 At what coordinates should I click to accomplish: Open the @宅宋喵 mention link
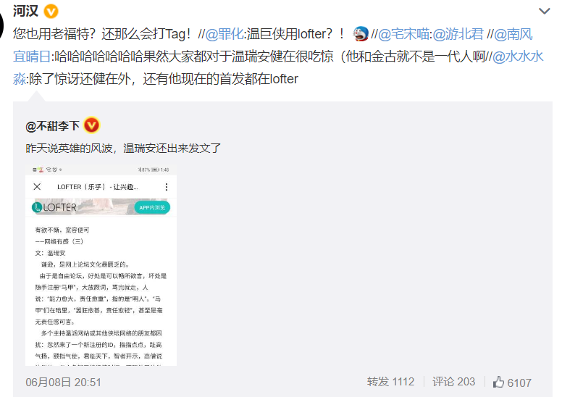click(x=403, y=34)
